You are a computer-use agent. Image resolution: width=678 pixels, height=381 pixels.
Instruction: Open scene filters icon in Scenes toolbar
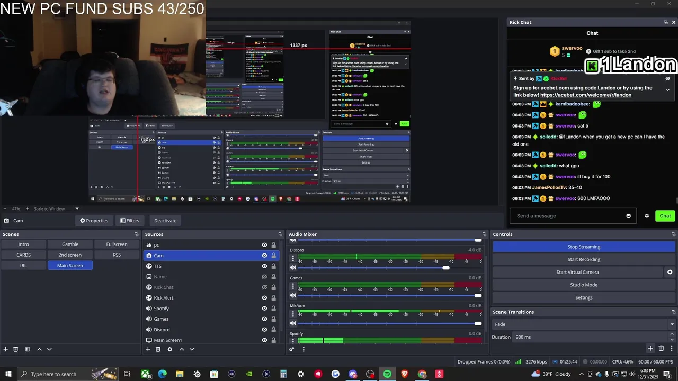pos(28,349)
